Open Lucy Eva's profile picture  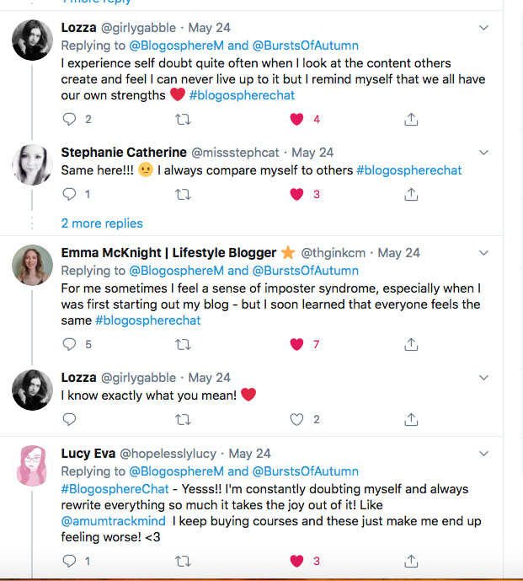(x=34, y=462)
